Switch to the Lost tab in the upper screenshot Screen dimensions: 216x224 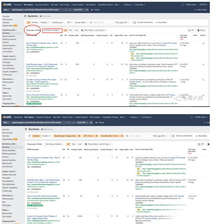point(76,30)
